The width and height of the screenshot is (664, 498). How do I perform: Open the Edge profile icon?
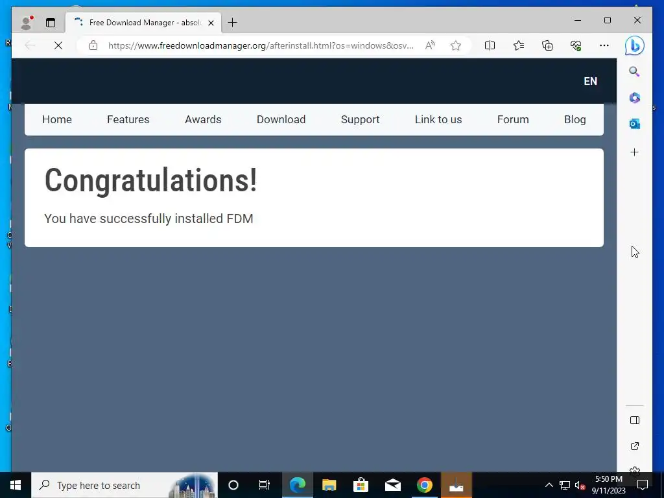click(27, 23)
